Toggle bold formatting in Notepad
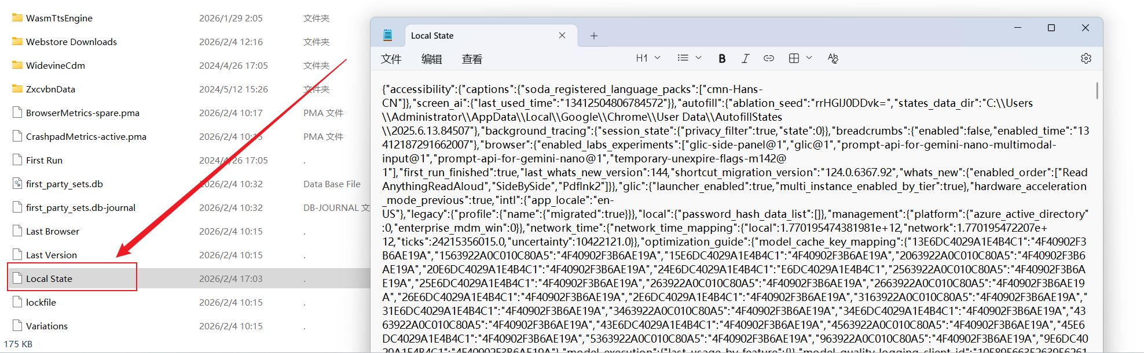1144x353 pixels. [722, 58]
